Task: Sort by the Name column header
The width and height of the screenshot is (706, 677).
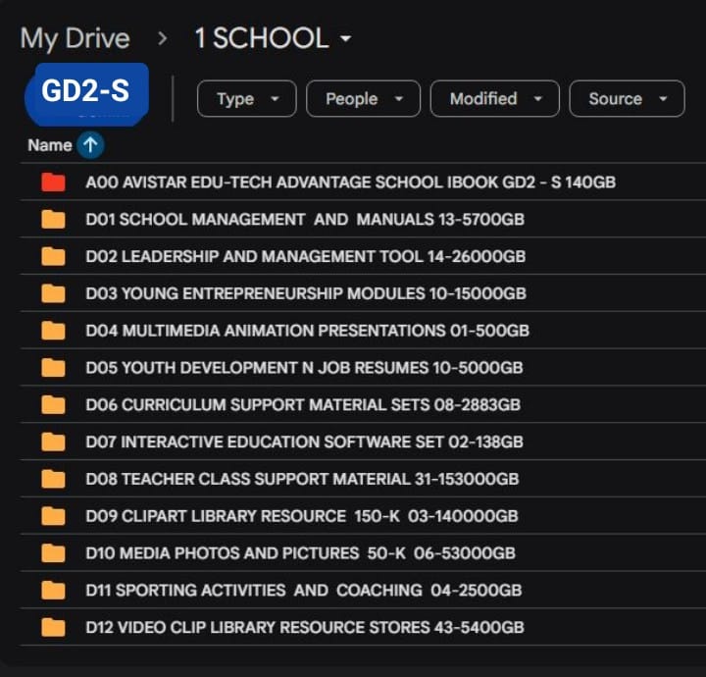Action: pyautogui.click(x=50, y=145)
